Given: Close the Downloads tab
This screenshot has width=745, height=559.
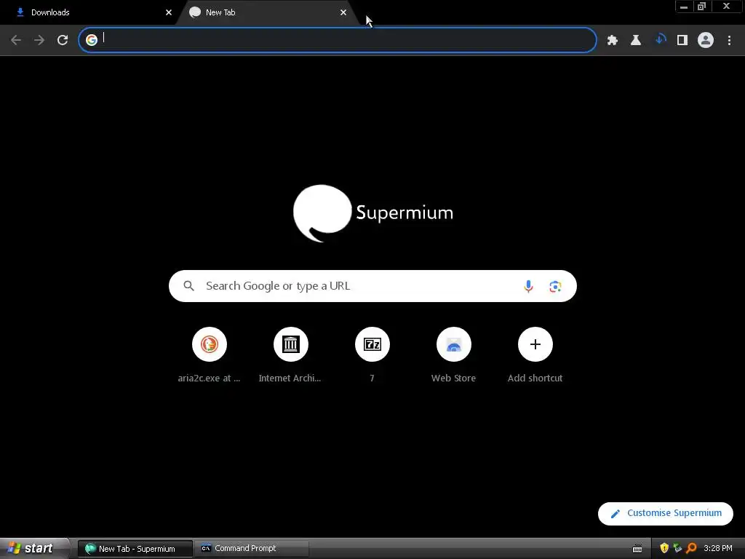Looking at the screenshot, I should [169, 12].
